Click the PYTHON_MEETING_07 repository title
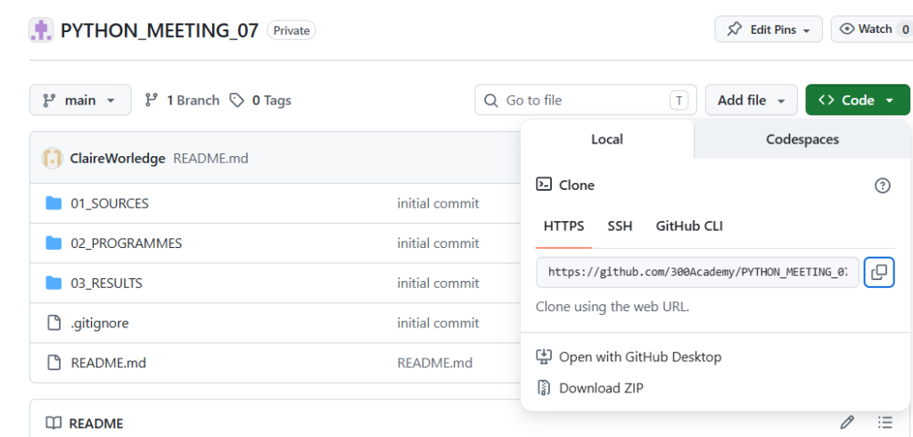Screen dimensions: 913x437 tap(160, 30)
